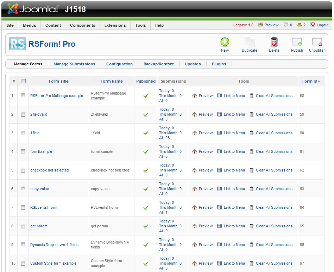Open the Backup/Restore tab
334x272 pixels.
click(x=159, y=64)
